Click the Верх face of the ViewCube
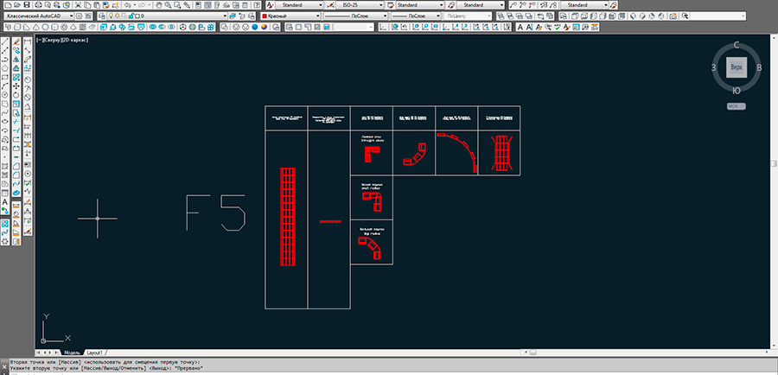Image resolution: width=778 pixels, height=375 pixels. pyautogui.click(x=737, y=67)
